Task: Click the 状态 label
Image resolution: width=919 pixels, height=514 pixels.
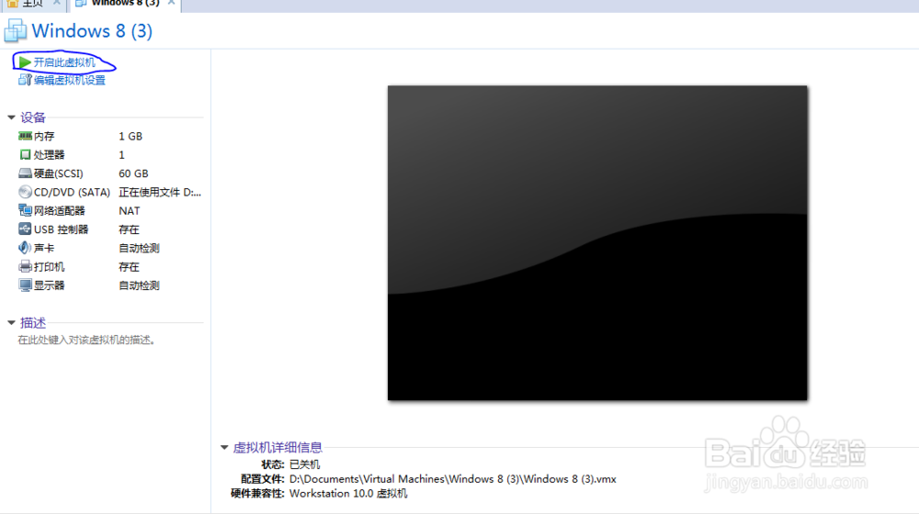Action: 273,464
